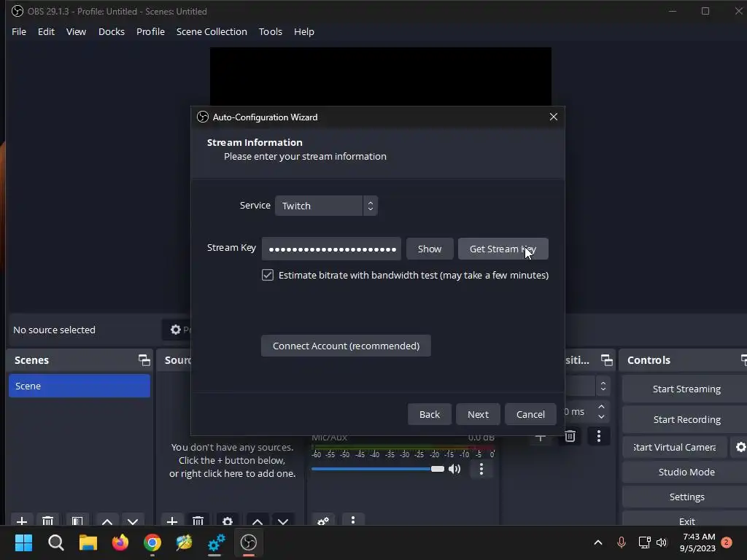The width and height of the screenshot is (747, 560).
Task: Open Windows Start menu
Action: 23,542
